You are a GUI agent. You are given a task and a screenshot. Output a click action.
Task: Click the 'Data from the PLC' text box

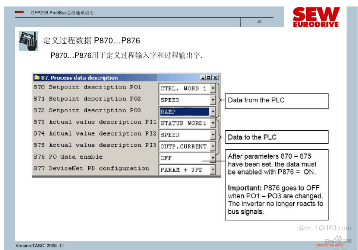[x=277, y=101]
